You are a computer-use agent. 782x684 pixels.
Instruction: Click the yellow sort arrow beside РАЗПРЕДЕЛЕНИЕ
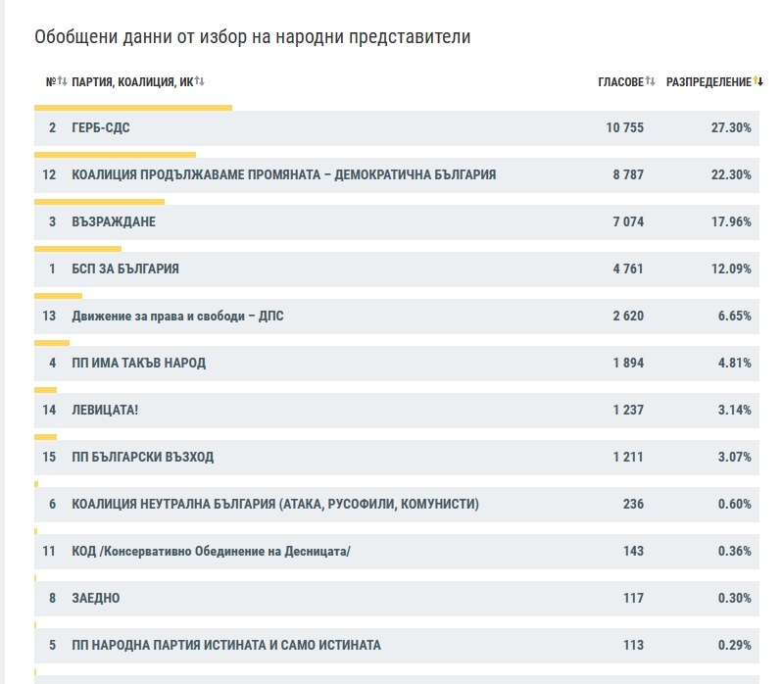point(758,81)
